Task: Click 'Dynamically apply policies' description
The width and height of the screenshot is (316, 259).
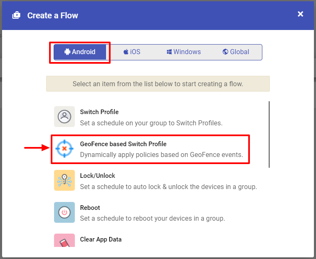Action: tap(161, 154)
